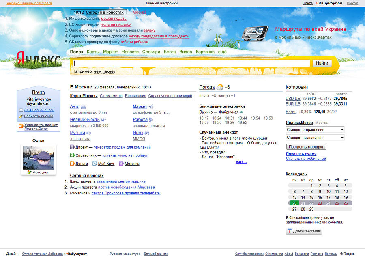Expand the 'ещё' services menu
The height and width of the screenshot is (267, 365).
[222, 52]
